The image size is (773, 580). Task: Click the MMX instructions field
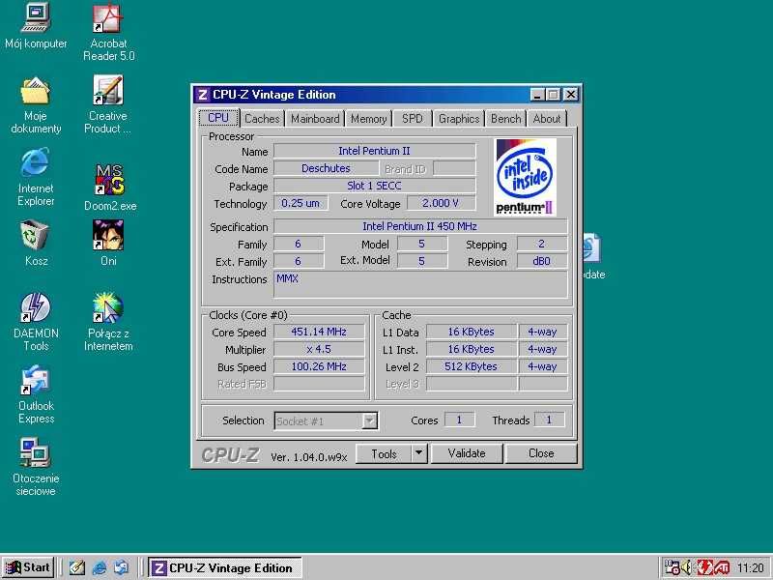420,284
